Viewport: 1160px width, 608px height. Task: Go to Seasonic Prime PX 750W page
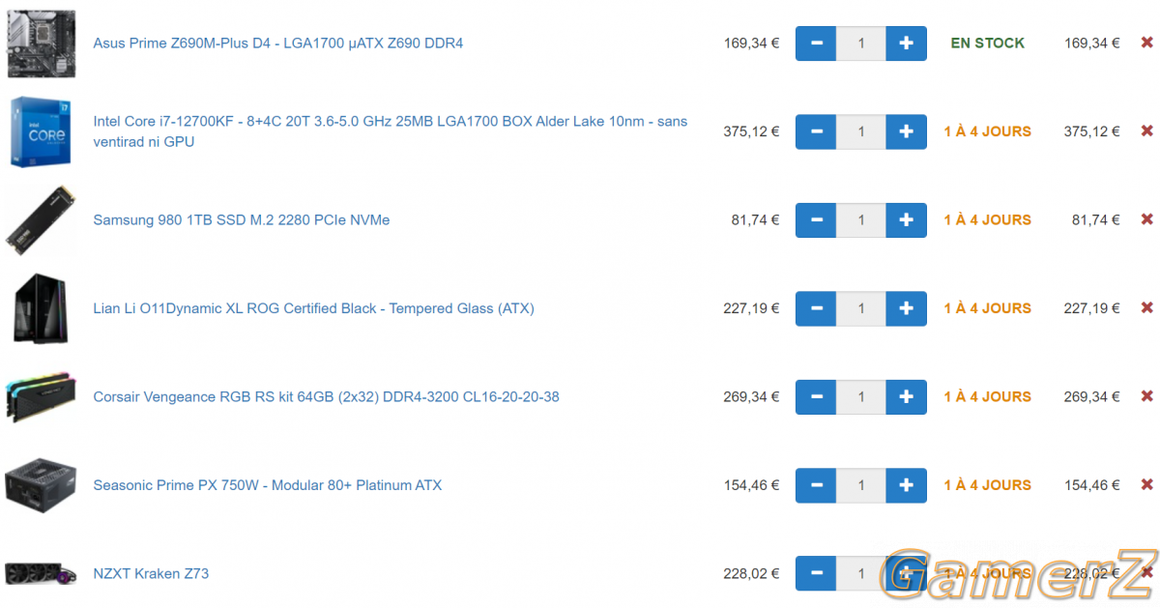[x=268, y=485]
